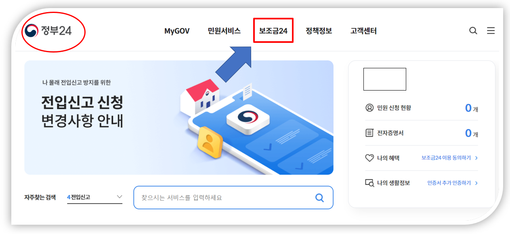
Task: Click the 정부24 logo
Action: [x=48, y=31]
